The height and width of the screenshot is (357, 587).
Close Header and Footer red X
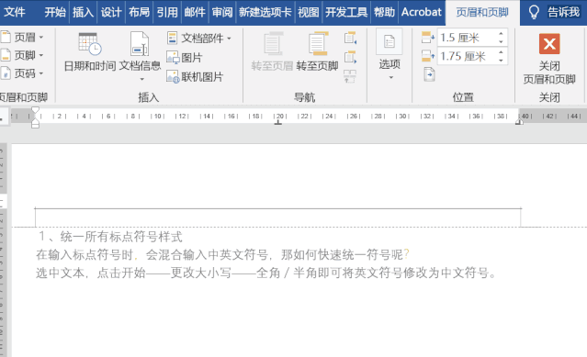point(549,44)
